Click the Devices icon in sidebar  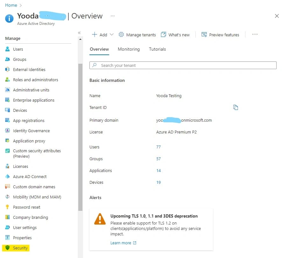point(8,110)
